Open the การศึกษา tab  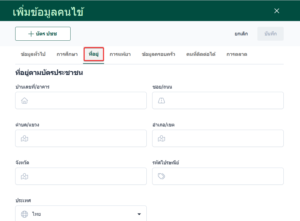tap(67, 54)
